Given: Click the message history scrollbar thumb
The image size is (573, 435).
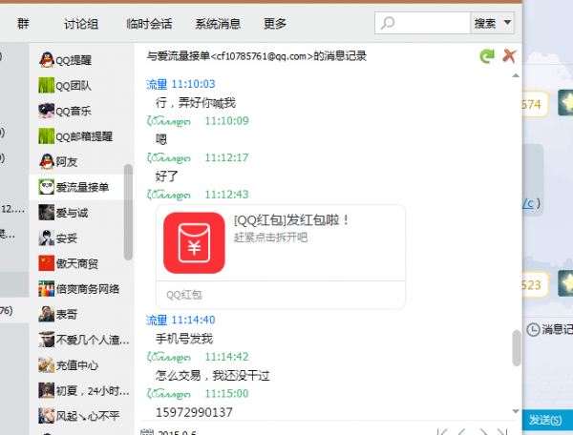Looking at the screenshot, I should click(x=516, y=348).
